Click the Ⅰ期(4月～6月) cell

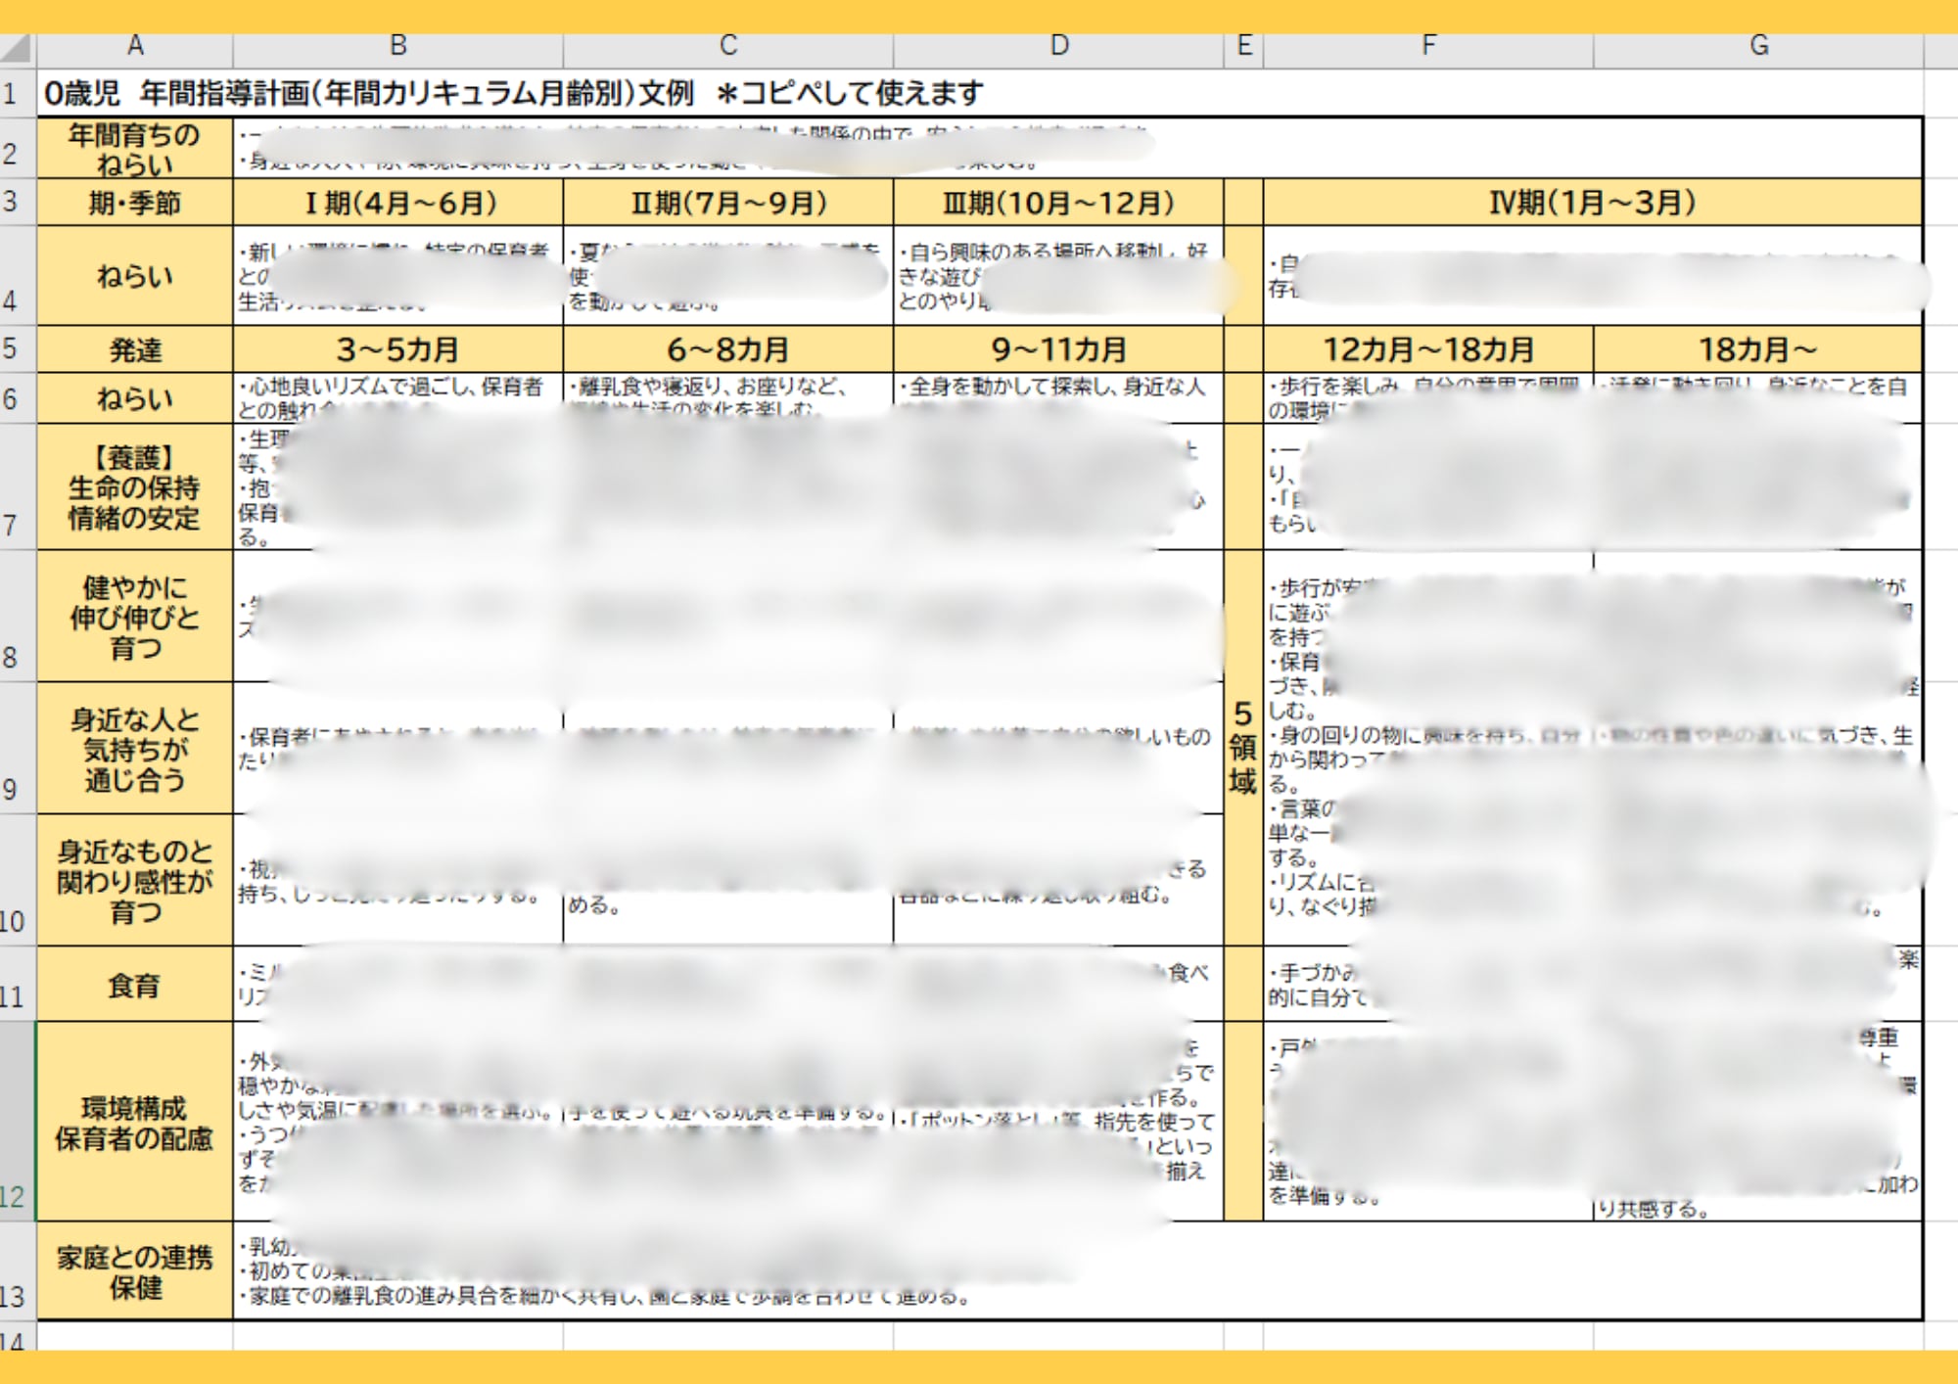pyautogui.click(x=397, y=203)
